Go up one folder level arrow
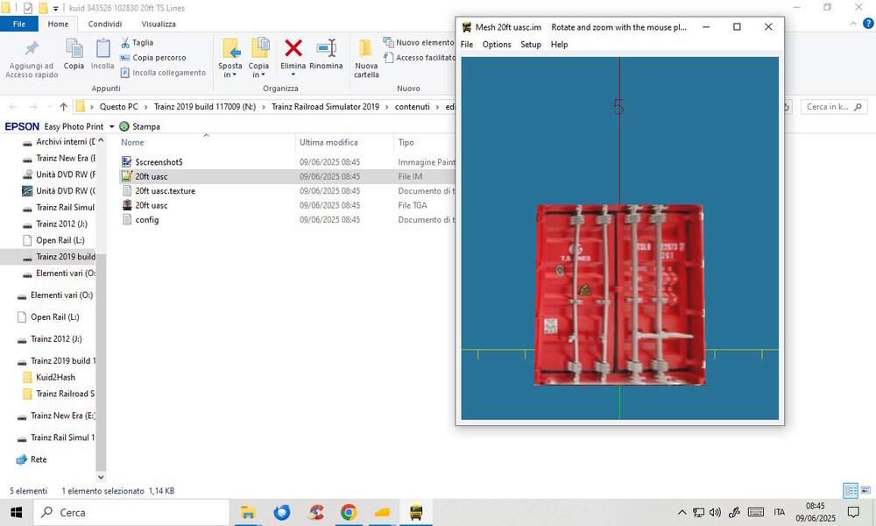The width and height of the screenshot is (876, 526). pyautogui.click(x=63, y=107)
